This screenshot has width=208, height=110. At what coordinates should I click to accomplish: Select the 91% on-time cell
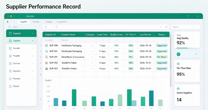(x=131, y=57)
